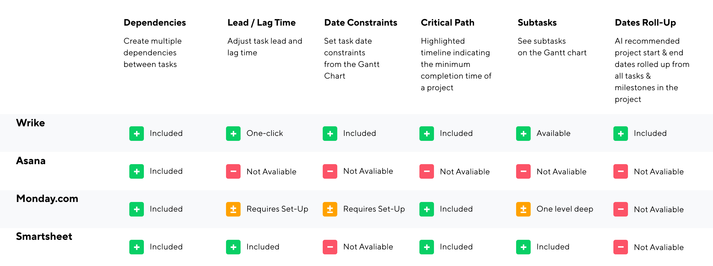Click the green plus icon beside Wrike One-click

pyautogui.click(x=233, y=134)
